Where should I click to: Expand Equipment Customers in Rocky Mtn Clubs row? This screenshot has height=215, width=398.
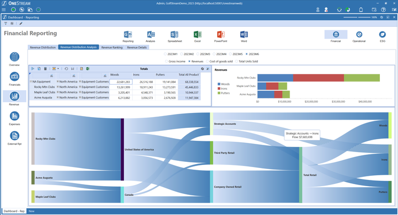coord(79,87)
